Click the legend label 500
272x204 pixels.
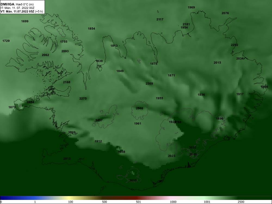(x=105, y=202)
